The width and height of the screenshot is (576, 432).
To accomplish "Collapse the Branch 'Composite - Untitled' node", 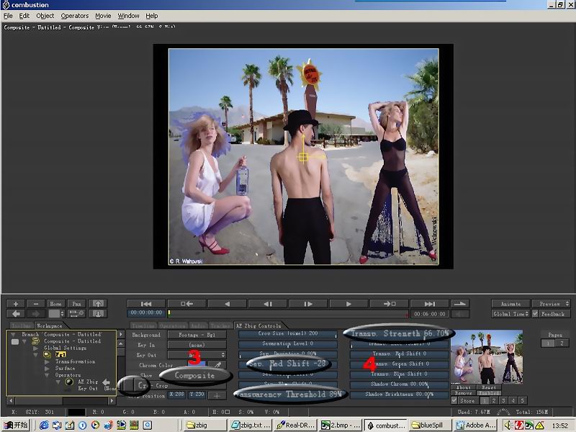I will (13, 334).
